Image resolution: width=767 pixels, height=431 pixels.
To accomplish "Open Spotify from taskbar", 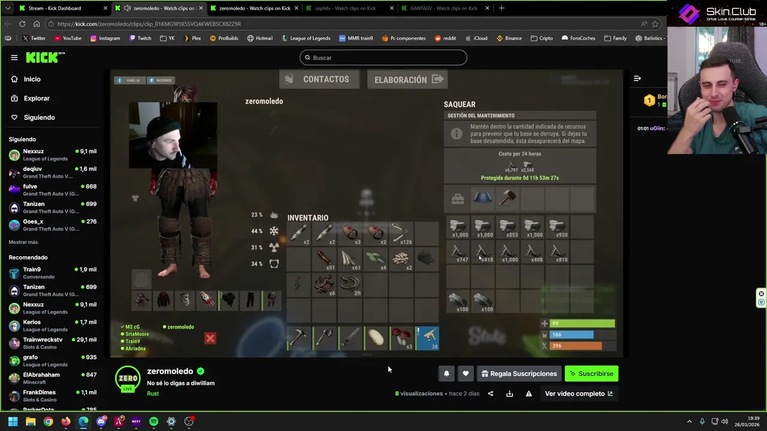I will click(x=153, y=421).
